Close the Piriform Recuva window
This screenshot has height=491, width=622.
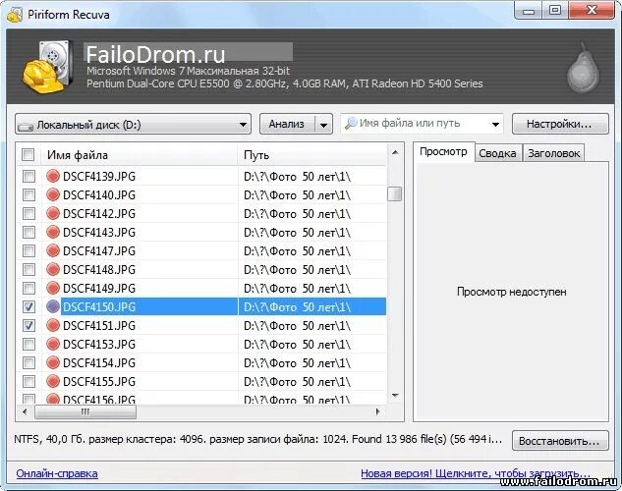click(x=592, y=11)
